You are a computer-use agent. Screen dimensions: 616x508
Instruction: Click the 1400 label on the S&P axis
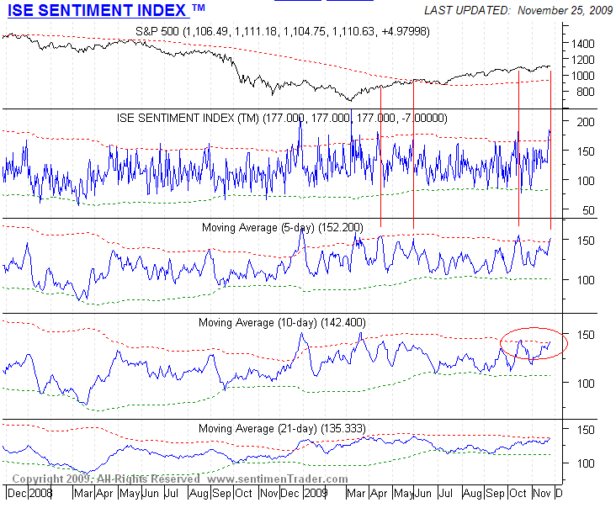click(x=582, y=44)
